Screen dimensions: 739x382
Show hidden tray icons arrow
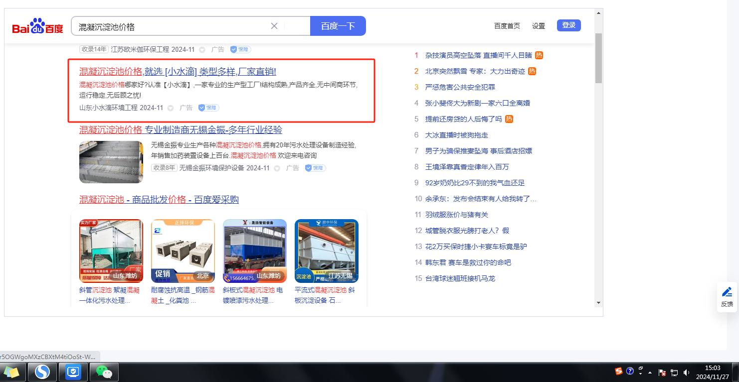pos(650,372)
